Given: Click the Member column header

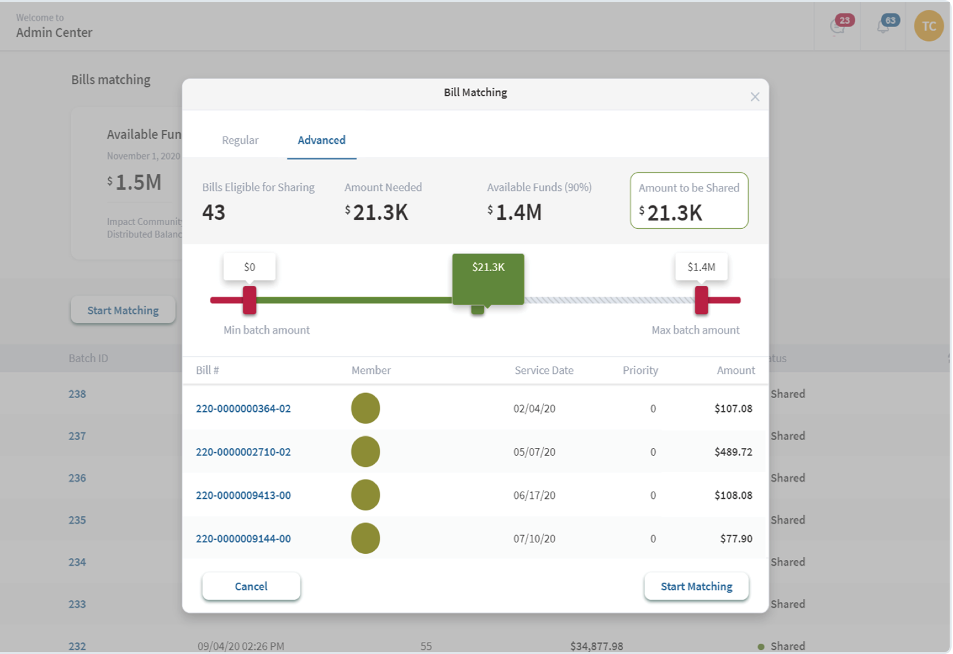Looking at the screenshot, I should pyautogui.click(x=371, y=370).
